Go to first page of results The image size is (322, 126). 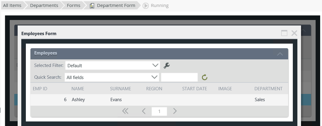click(125, 111)
